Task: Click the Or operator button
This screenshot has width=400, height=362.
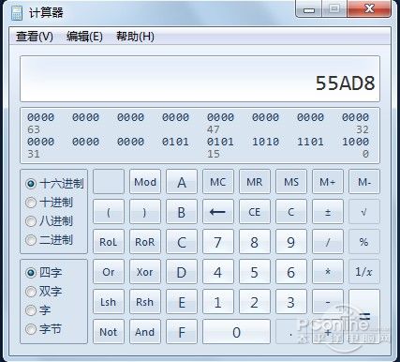Action: click(x=109, y=272)
